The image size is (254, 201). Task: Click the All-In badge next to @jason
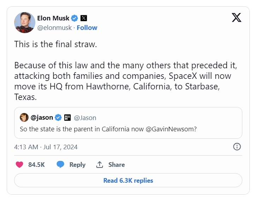click(x=68, y=118)
